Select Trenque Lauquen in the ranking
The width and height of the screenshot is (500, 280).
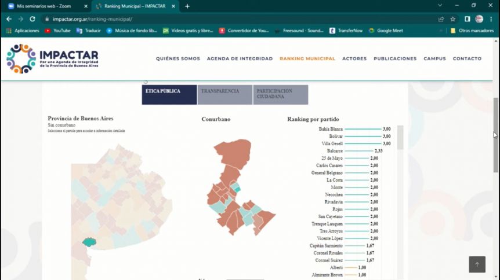[x=327, y=224]
